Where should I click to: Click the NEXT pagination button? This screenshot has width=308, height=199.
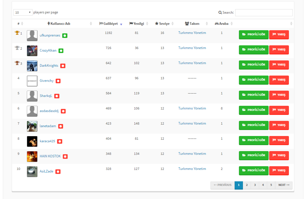pos(284,185)
